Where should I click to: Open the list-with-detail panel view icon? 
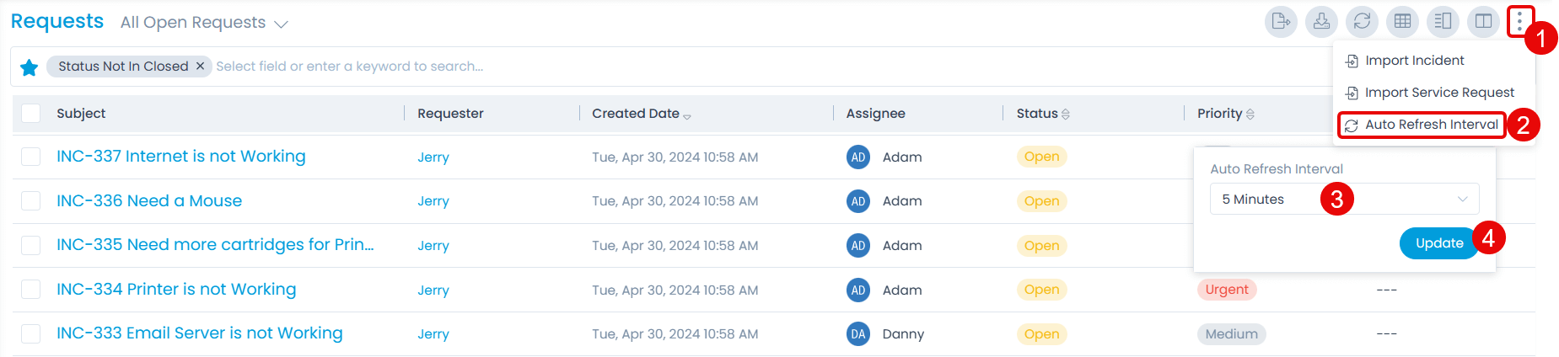[1443, 22]
